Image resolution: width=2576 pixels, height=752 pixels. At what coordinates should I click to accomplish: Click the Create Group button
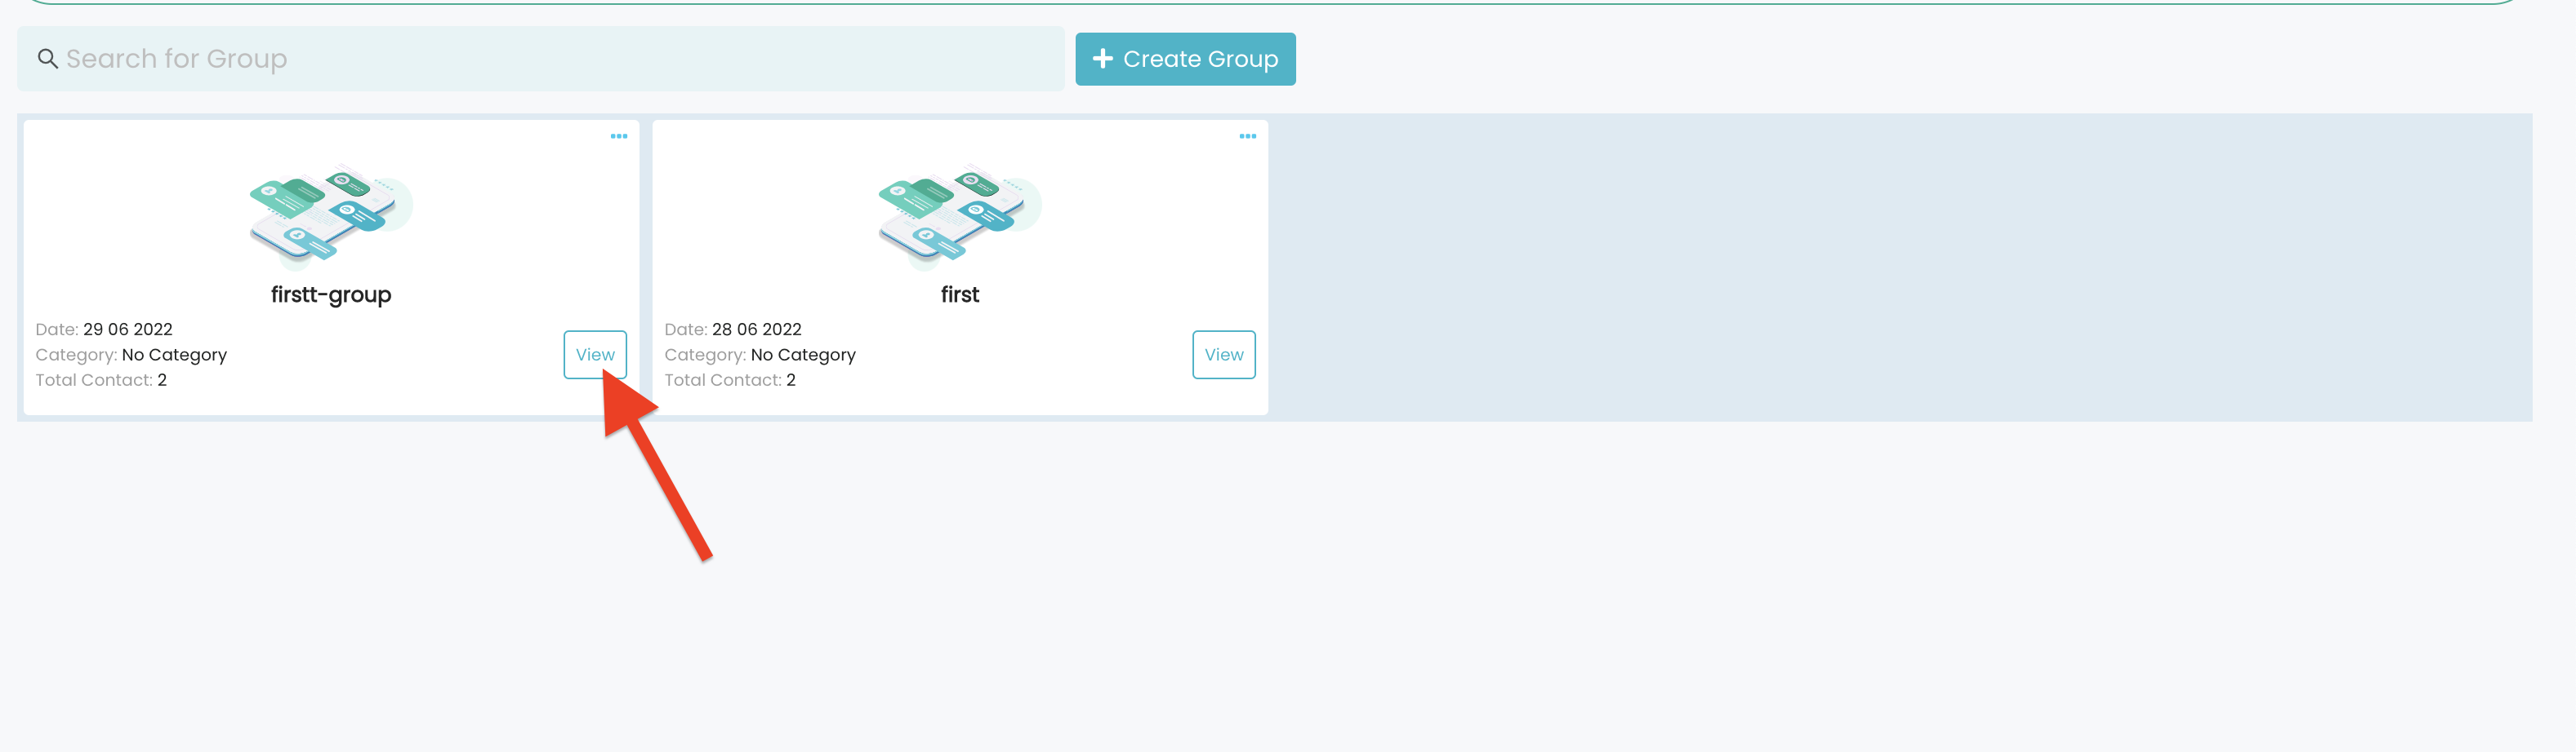pyautogui.click(x=1185, y=59)
